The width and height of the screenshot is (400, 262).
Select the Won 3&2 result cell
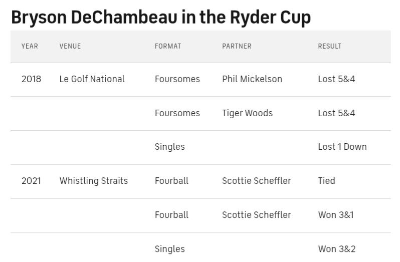point(337,249)
